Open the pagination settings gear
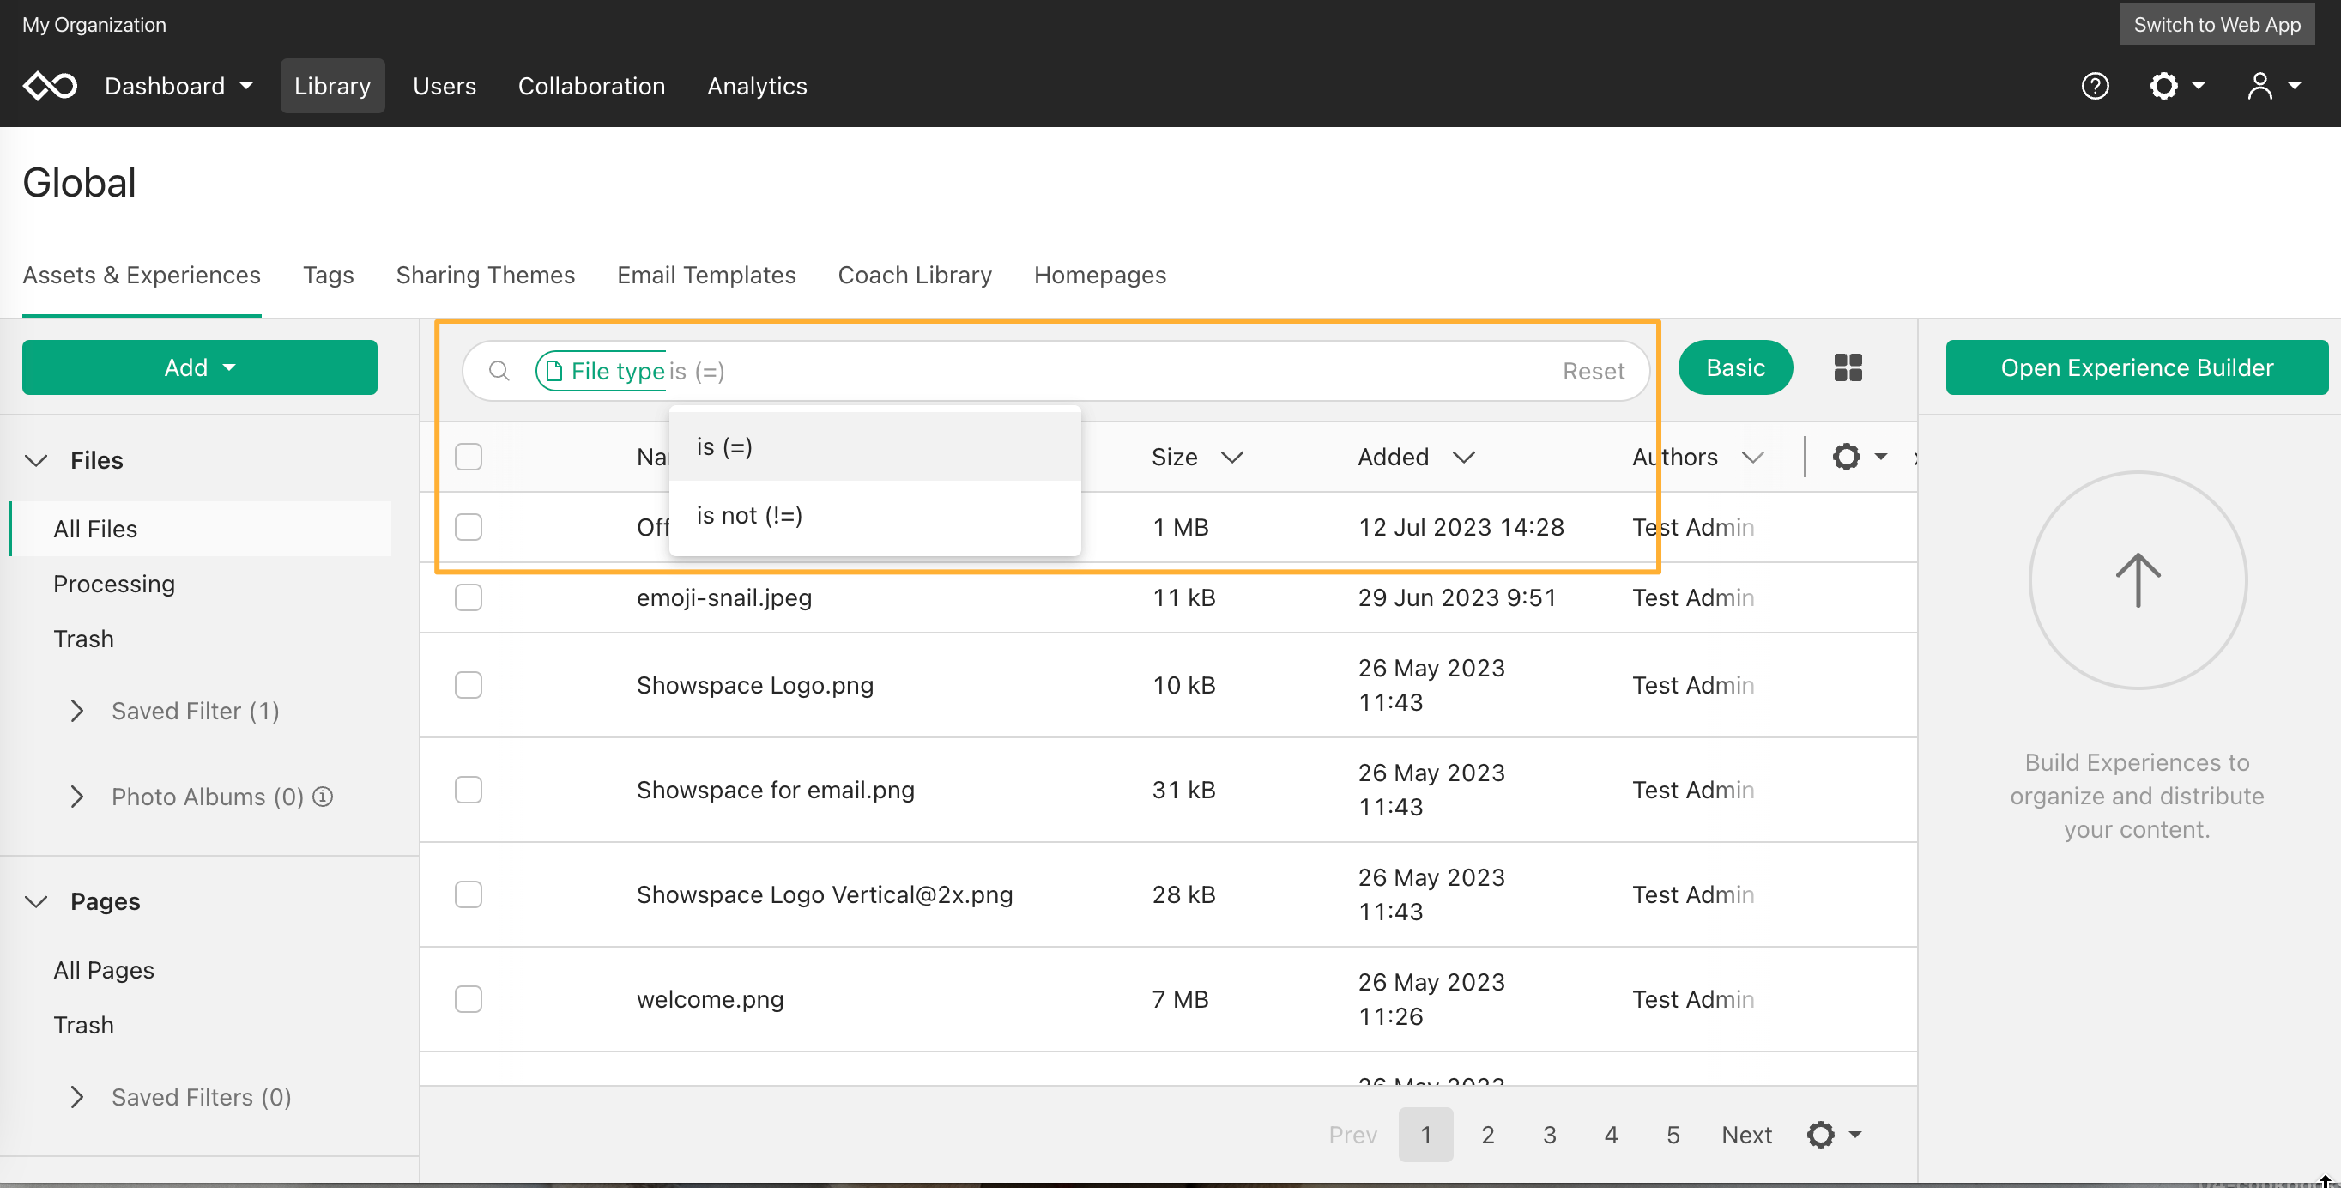This screenshot has width=2341, height=1188. (1833, 1135)
